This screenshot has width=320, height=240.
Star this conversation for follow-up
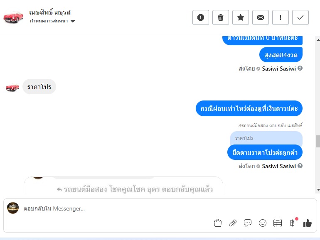click(241, 17)
